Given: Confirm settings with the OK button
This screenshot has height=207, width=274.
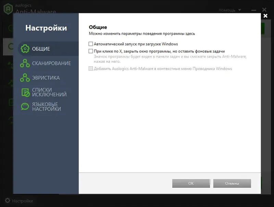Looking at the screenshot, I should coord(191,183).
